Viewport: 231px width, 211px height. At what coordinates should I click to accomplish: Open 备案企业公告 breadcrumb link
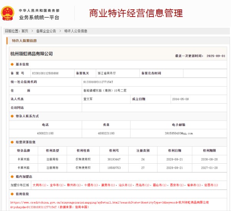(x=46, y=31)
